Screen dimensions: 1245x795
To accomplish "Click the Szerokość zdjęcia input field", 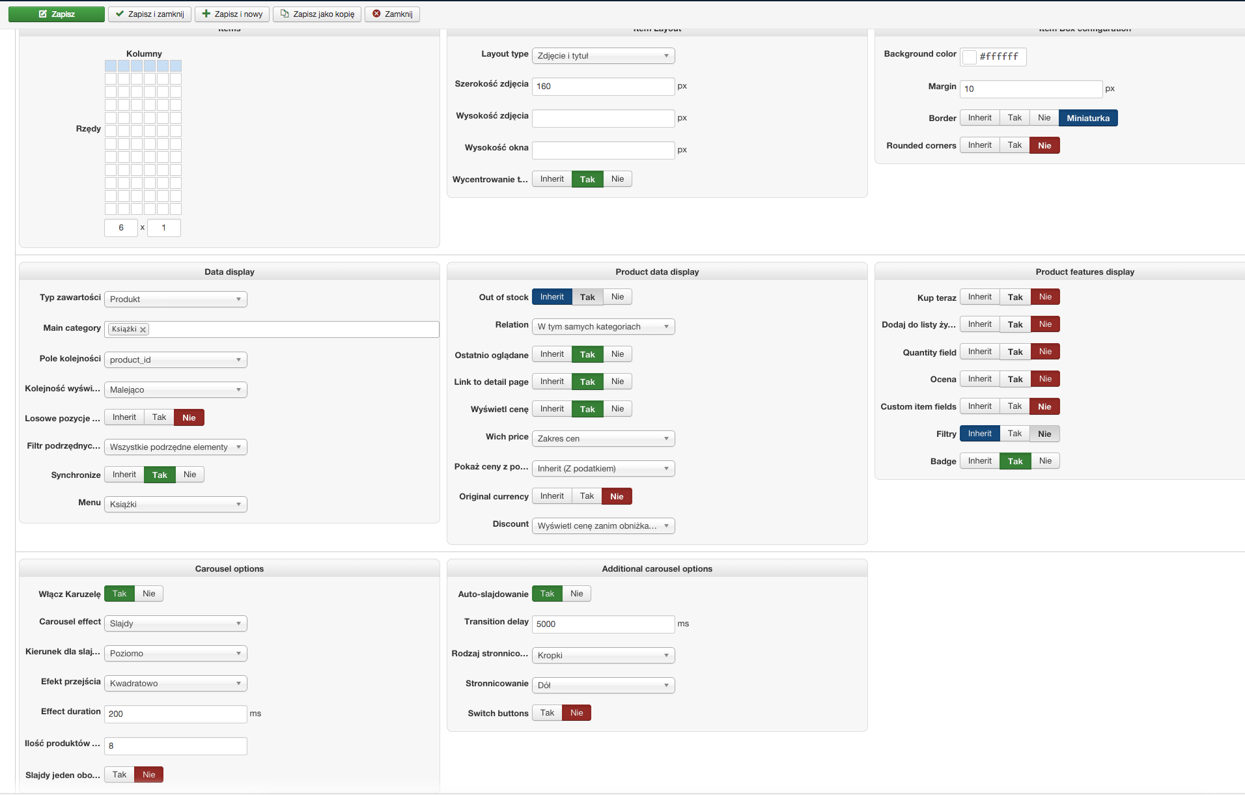I will point(604,87).
